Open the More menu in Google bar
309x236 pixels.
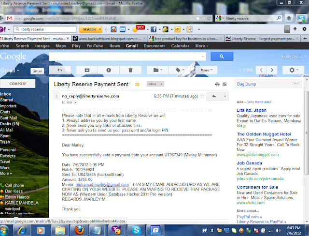pyautogui.click(x=202, y=46)
